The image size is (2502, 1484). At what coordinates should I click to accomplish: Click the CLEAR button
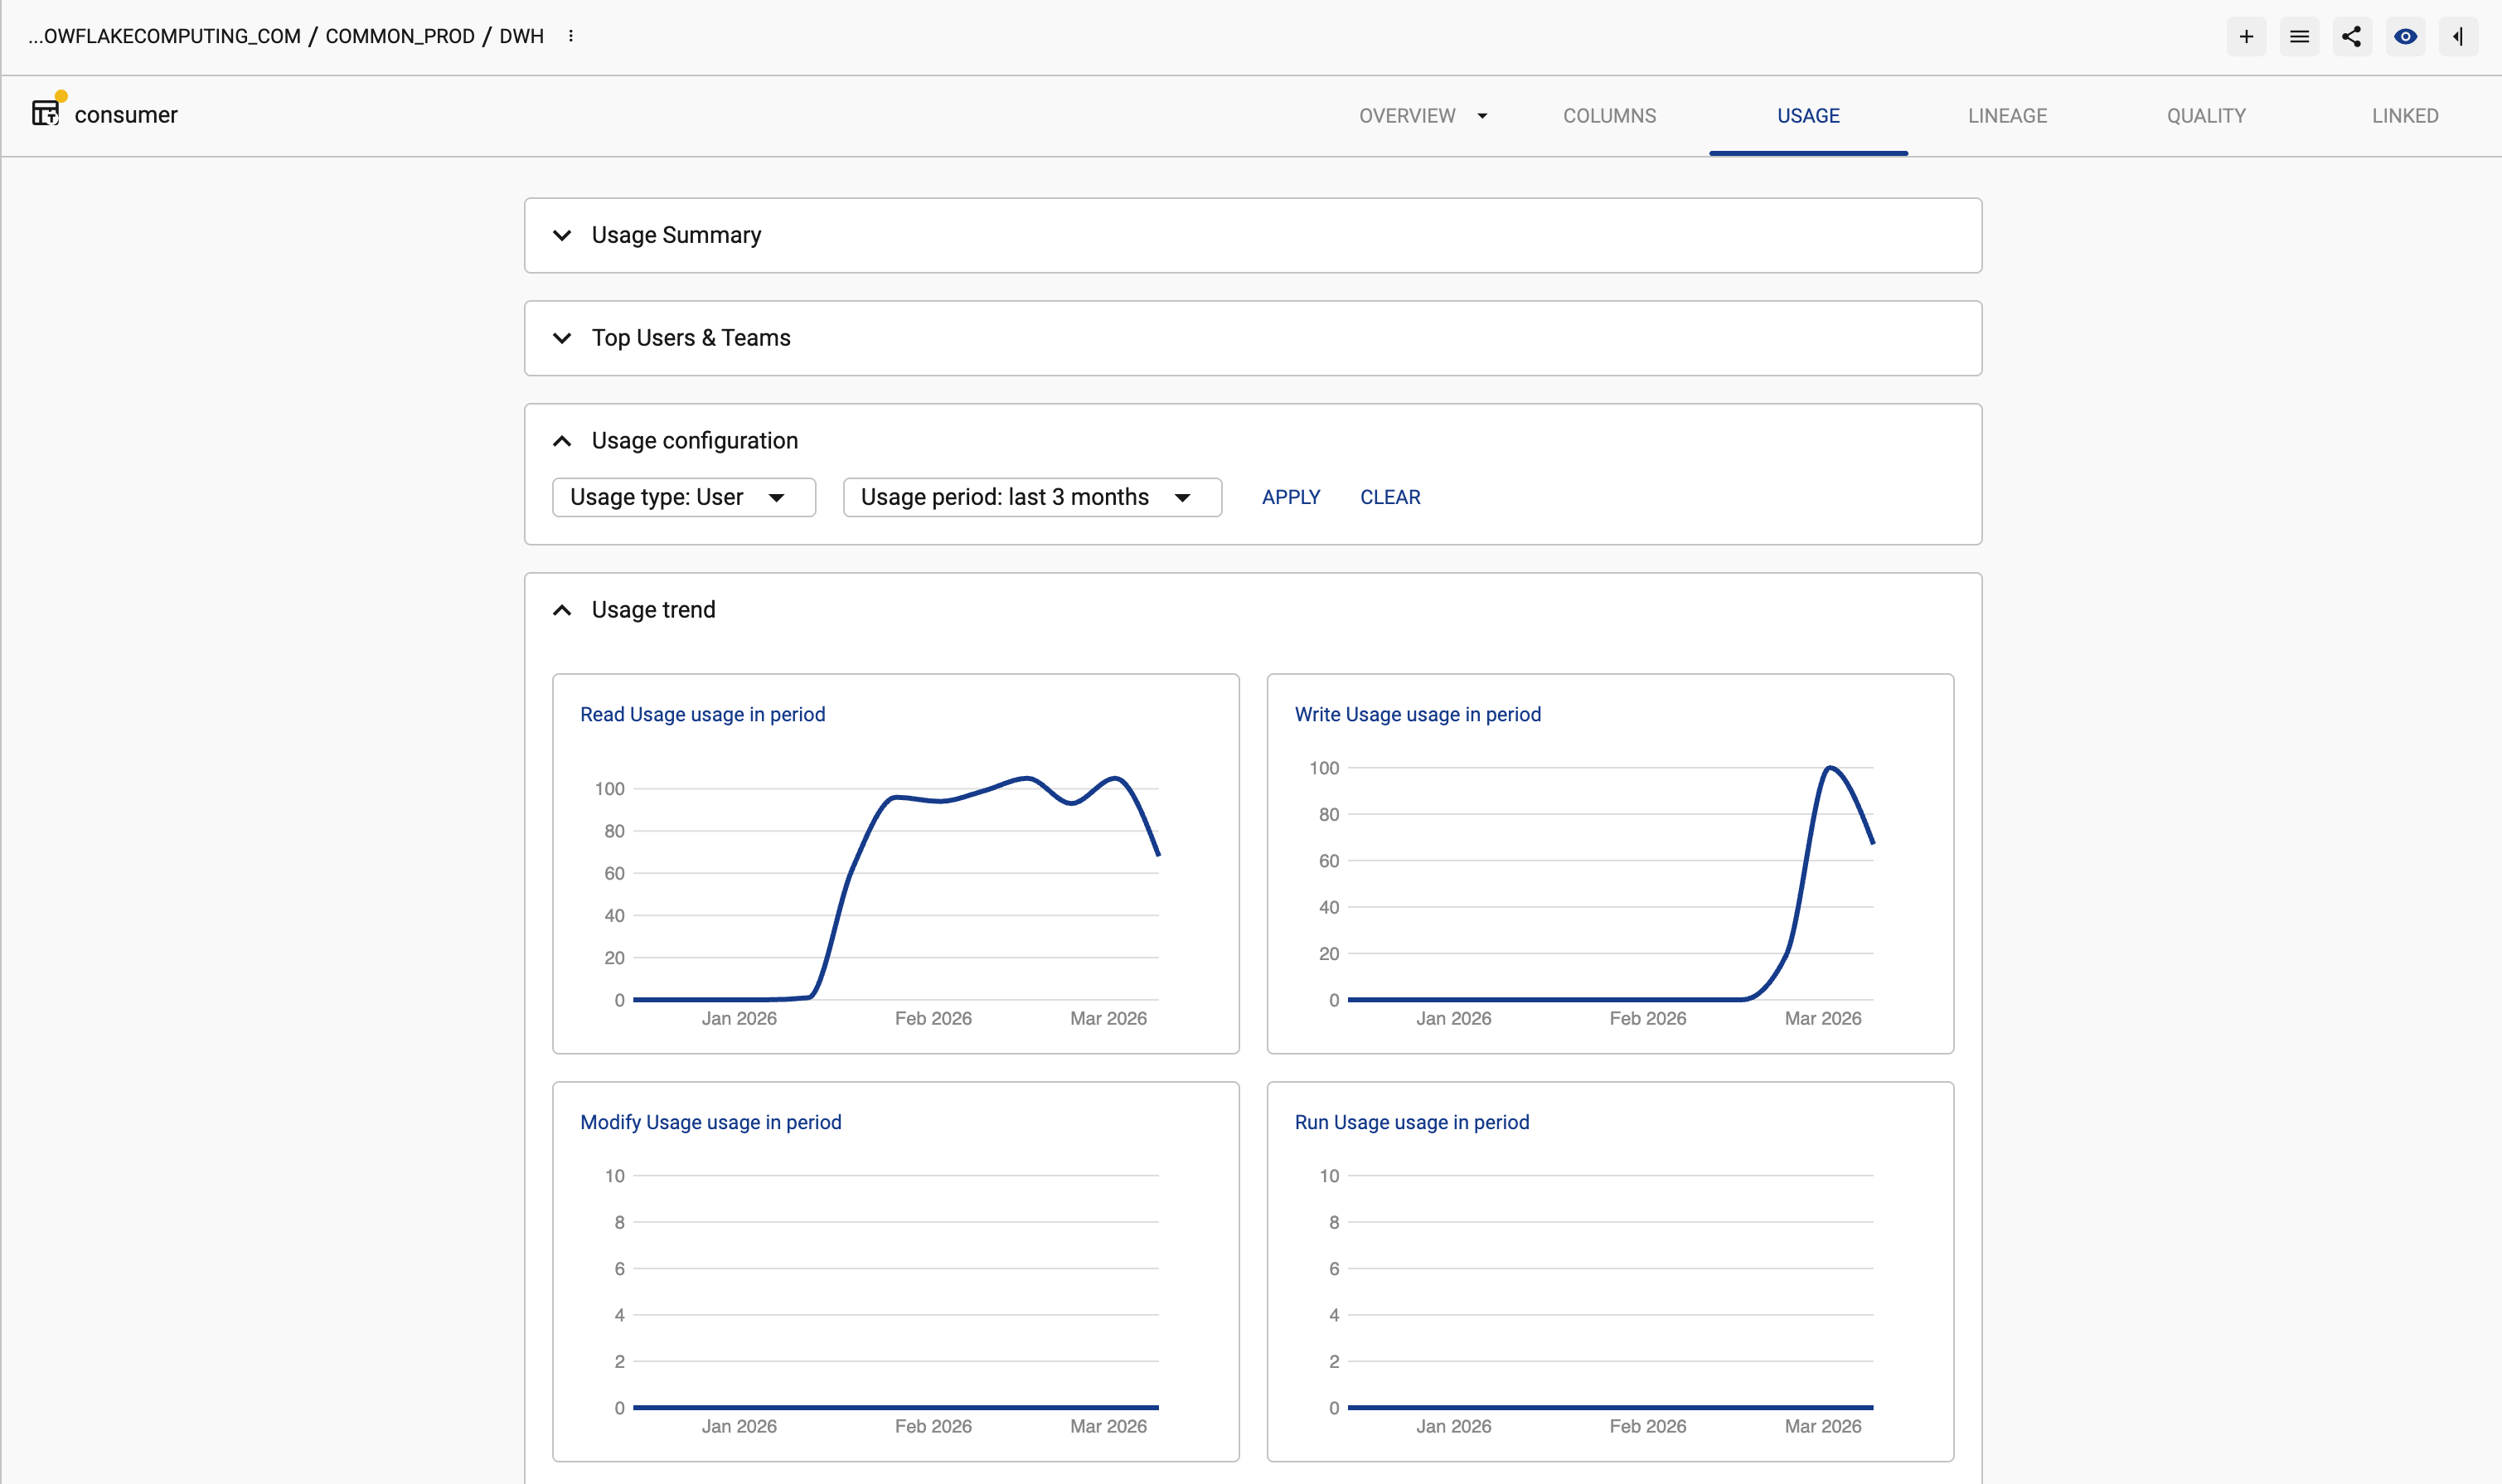[1390, 497]
